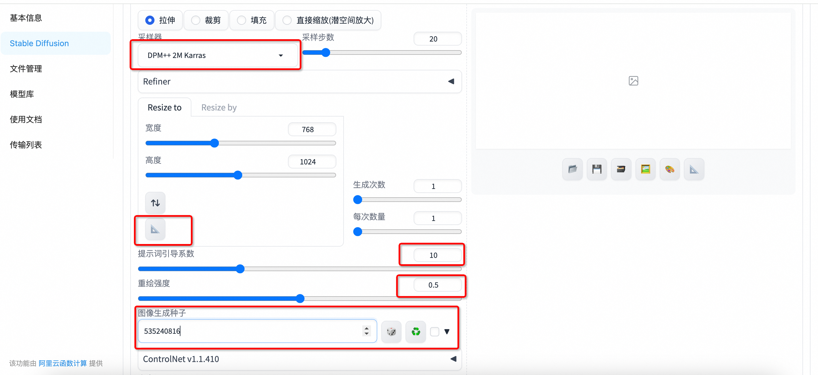Click the framed picture send-to-img2img icon

(x=645, y=169)
